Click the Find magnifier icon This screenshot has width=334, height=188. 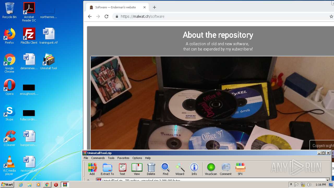(x=165, y=169)
